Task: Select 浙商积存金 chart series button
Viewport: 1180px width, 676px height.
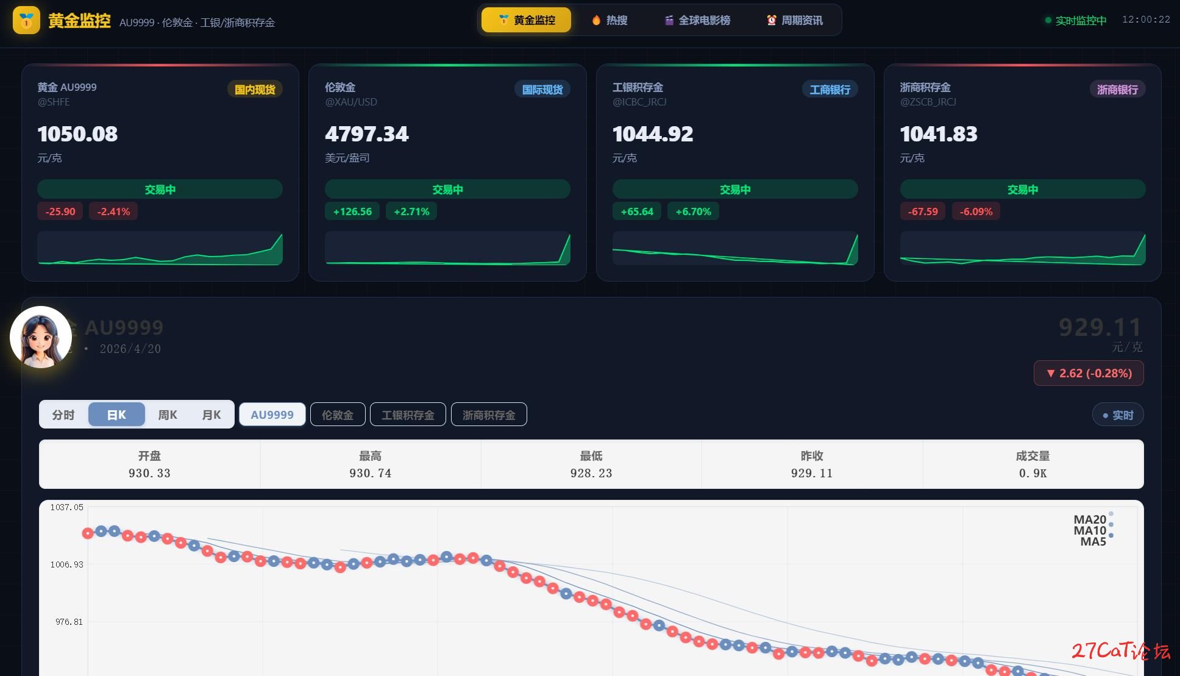Action: 489,415
